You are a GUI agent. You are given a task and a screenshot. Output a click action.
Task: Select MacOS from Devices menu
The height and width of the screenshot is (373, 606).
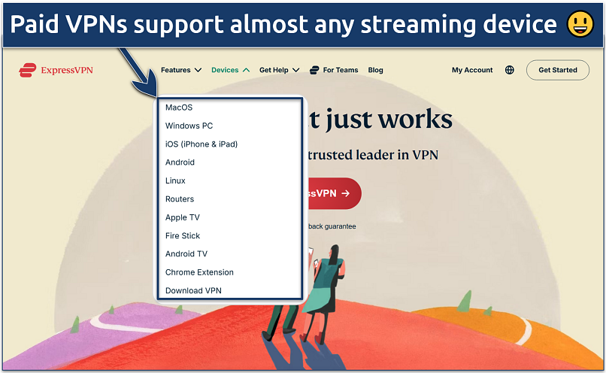click(179, 108)
